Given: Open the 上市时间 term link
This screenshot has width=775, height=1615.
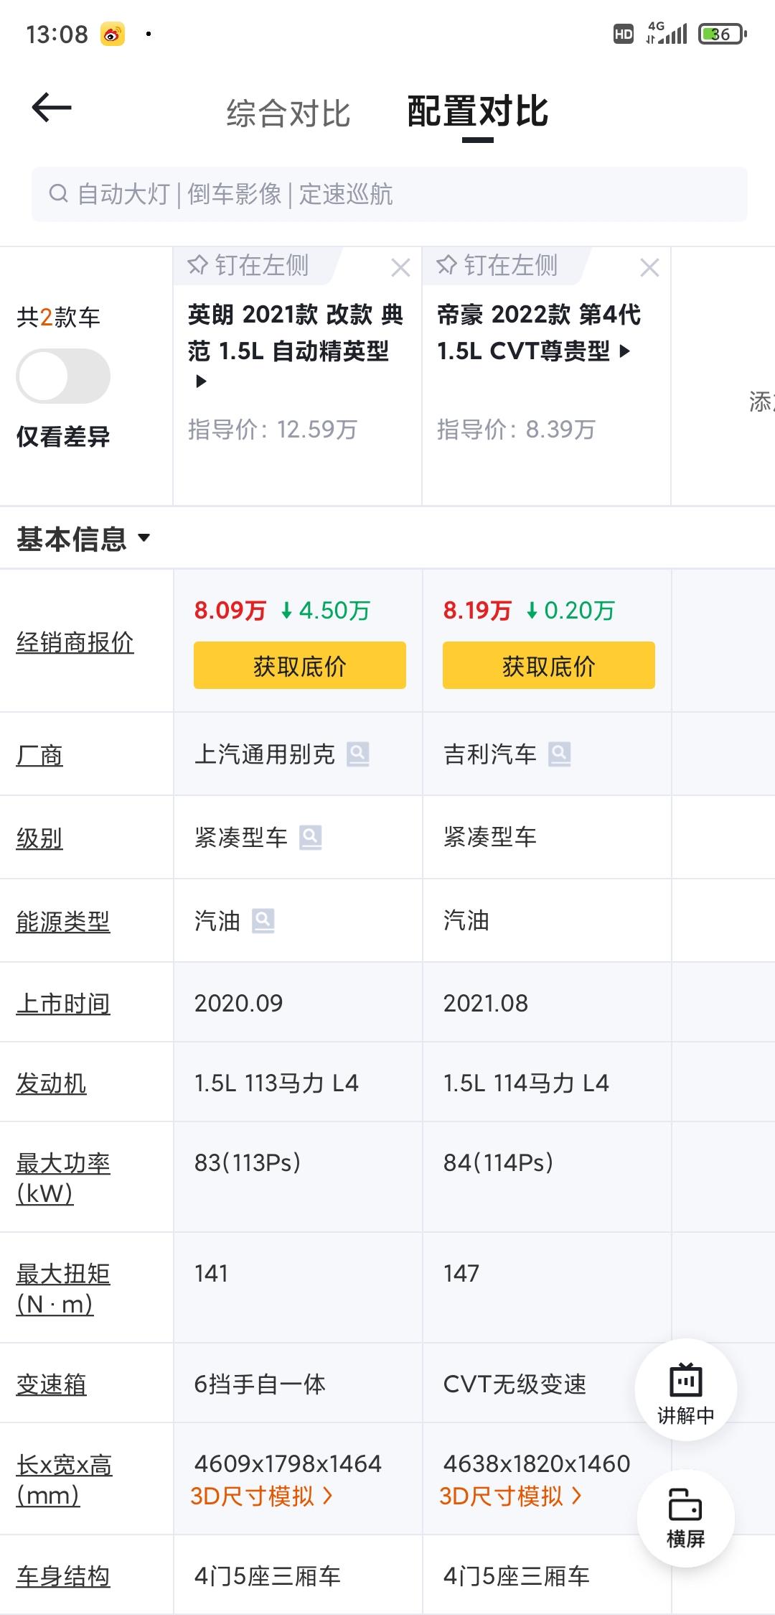Looking at the screenshot, I should [63, 1003].
